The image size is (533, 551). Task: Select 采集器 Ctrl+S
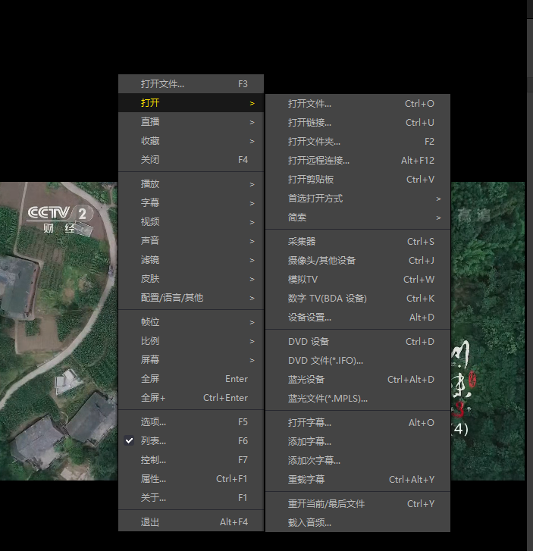358,242
